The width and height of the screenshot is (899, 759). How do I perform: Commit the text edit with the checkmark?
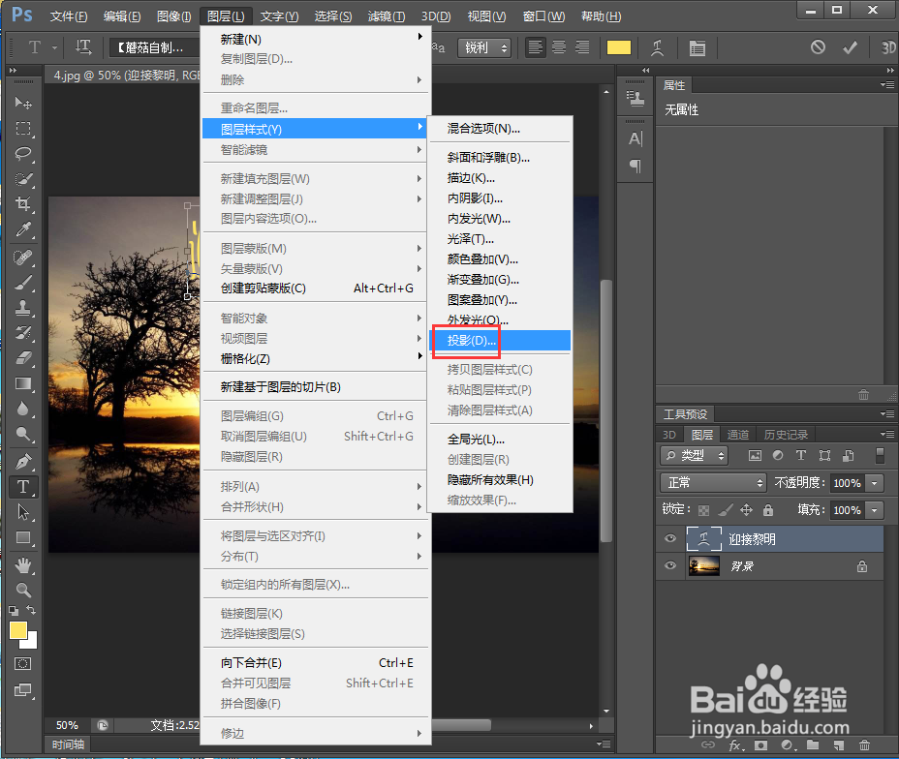pyautogui.click(x=850, y=46)
